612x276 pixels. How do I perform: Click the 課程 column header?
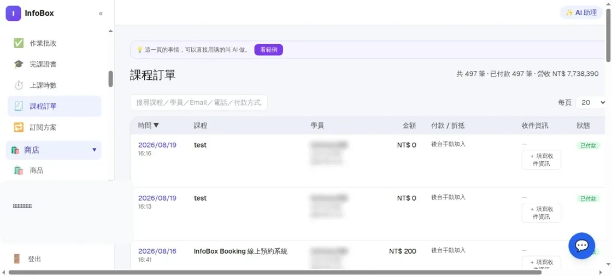(x=200, y=126)
